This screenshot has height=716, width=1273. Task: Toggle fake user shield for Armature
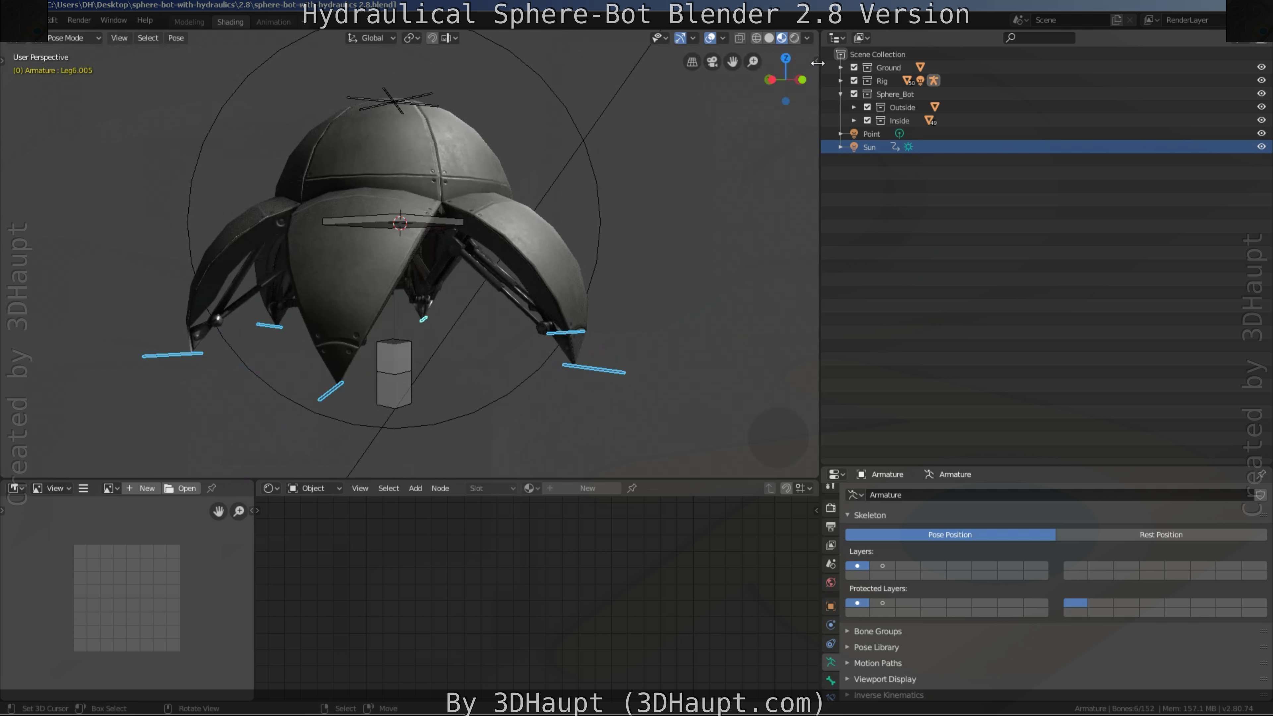(1260, 495)
